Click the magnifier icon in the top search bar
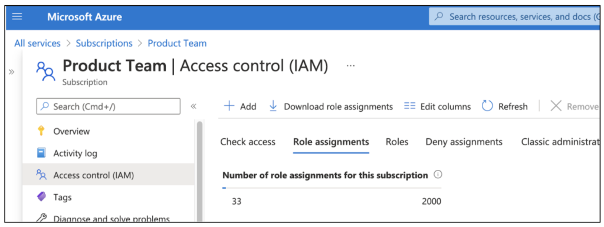The width and height of the screenshot is (604, 227). click(x=439, y=17)
